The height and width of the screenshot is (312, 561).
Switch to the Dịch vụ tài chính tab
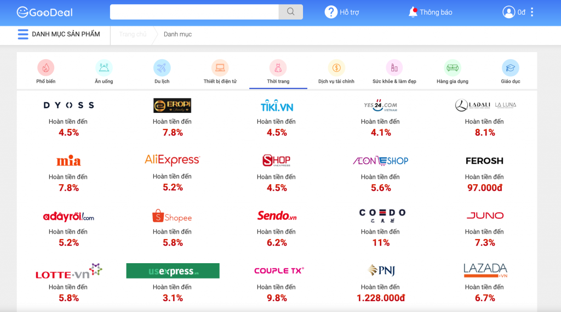coord(336,68)
